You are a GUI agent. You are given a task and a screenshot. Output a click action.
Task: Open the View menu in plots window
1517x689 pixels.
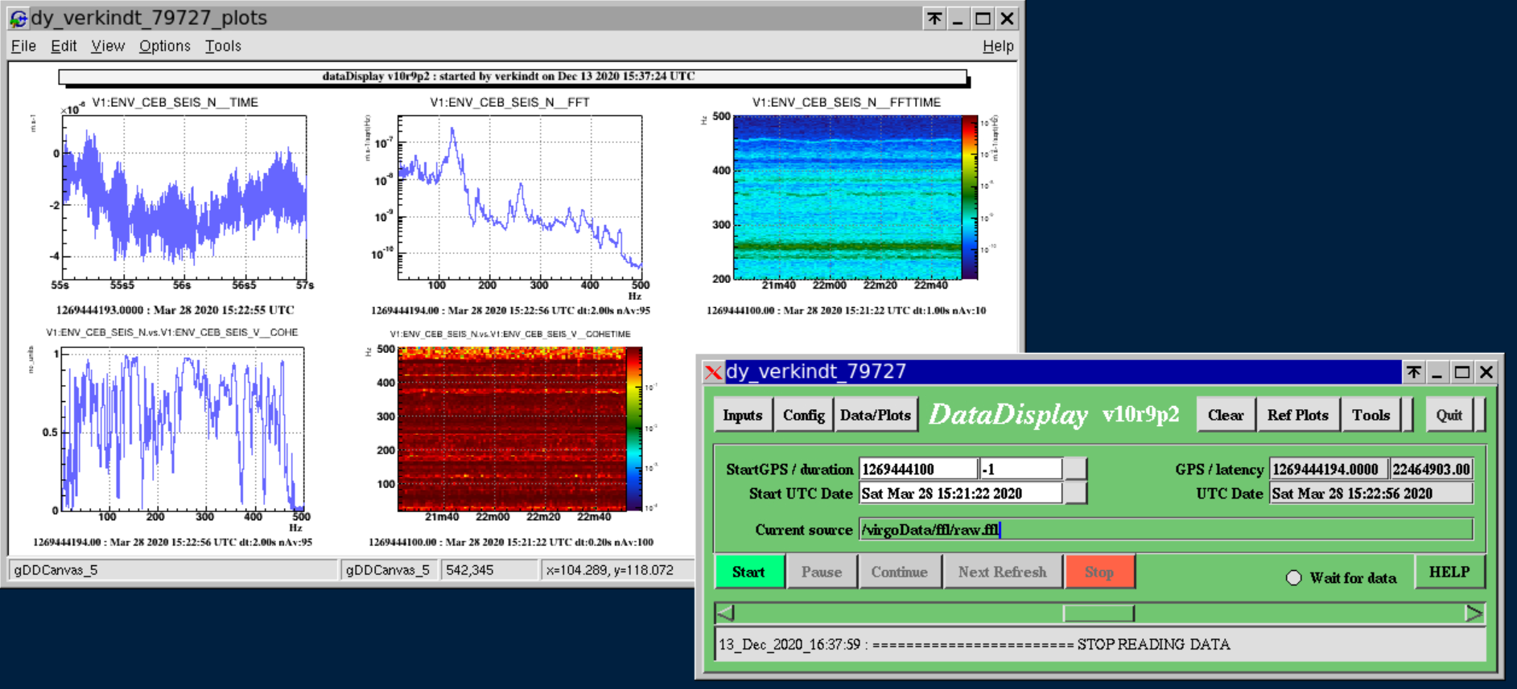(107, 46)
